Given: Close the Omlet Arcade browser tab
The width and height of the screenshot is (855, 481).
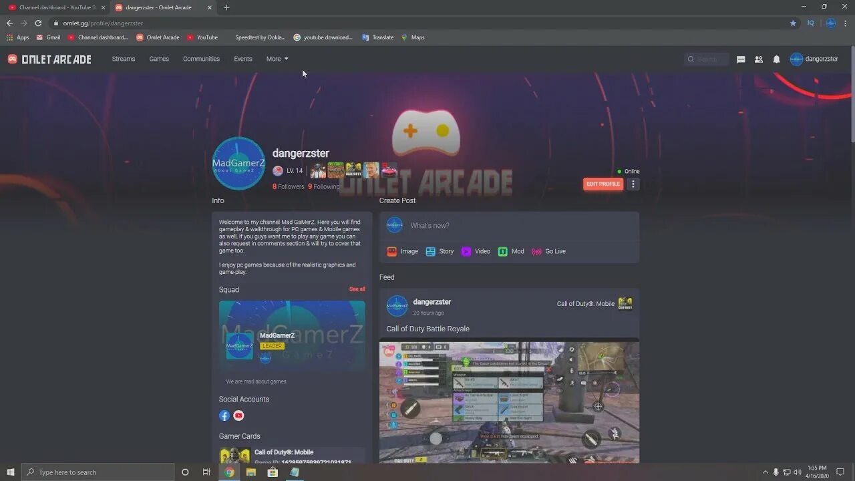Looking at the screenshot, I should 210,7.
